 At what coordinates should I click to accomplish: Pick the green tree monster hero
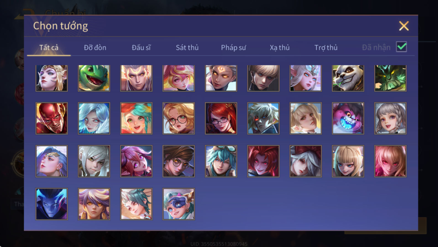point(390,78)
